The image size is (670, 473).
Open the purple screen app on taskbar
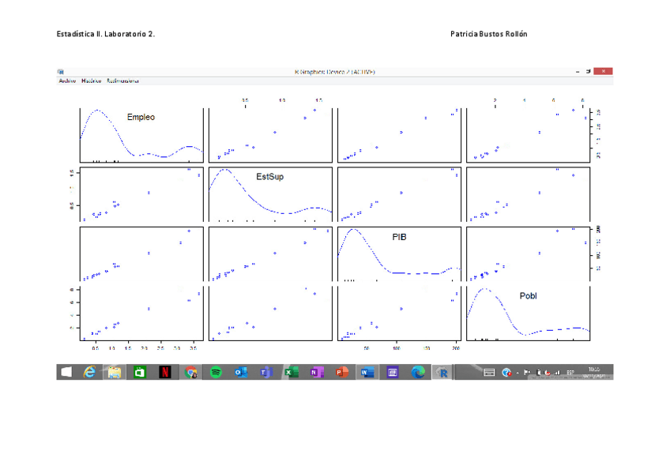[x=392, y=372]
